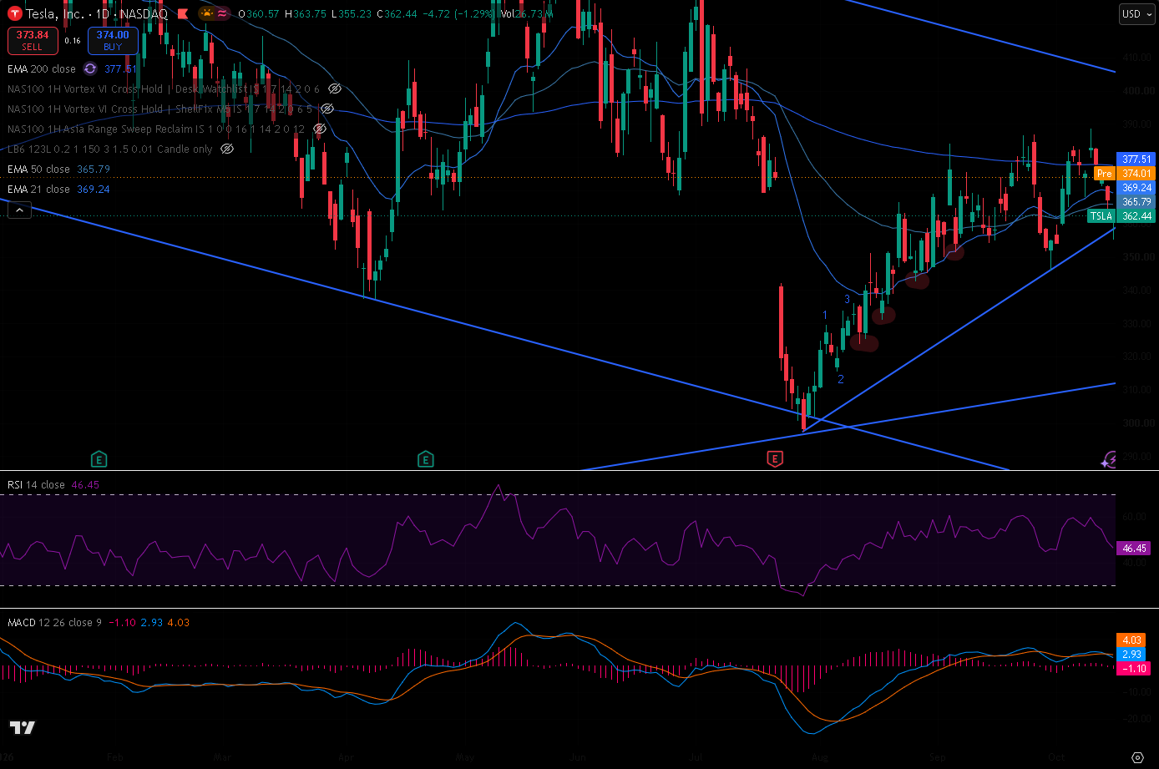
Task: Open the leftmost green earnings E marker
Action: pos(99,458)
